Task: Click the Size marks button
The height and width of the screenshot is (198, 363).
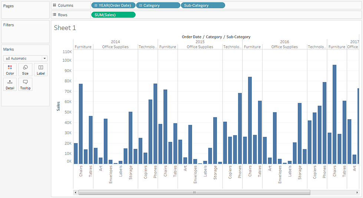Action: click(25, 69)
